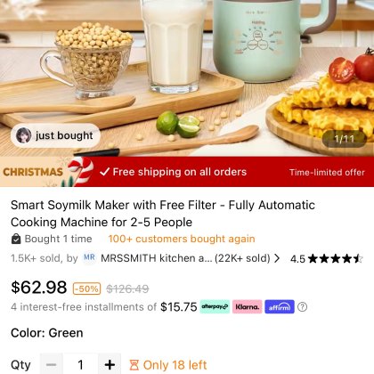Screen dimensions: 374x374
Task: Click the candy cane Christmas banner icon
Action: coord(78,172)
